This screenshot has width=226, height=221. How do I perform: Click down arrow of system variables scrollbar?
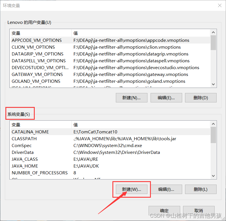(213, 176)
